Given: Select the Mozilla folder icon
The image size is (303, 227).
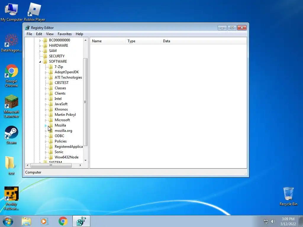Looking at the screenshot, I should tap(51, 125).
